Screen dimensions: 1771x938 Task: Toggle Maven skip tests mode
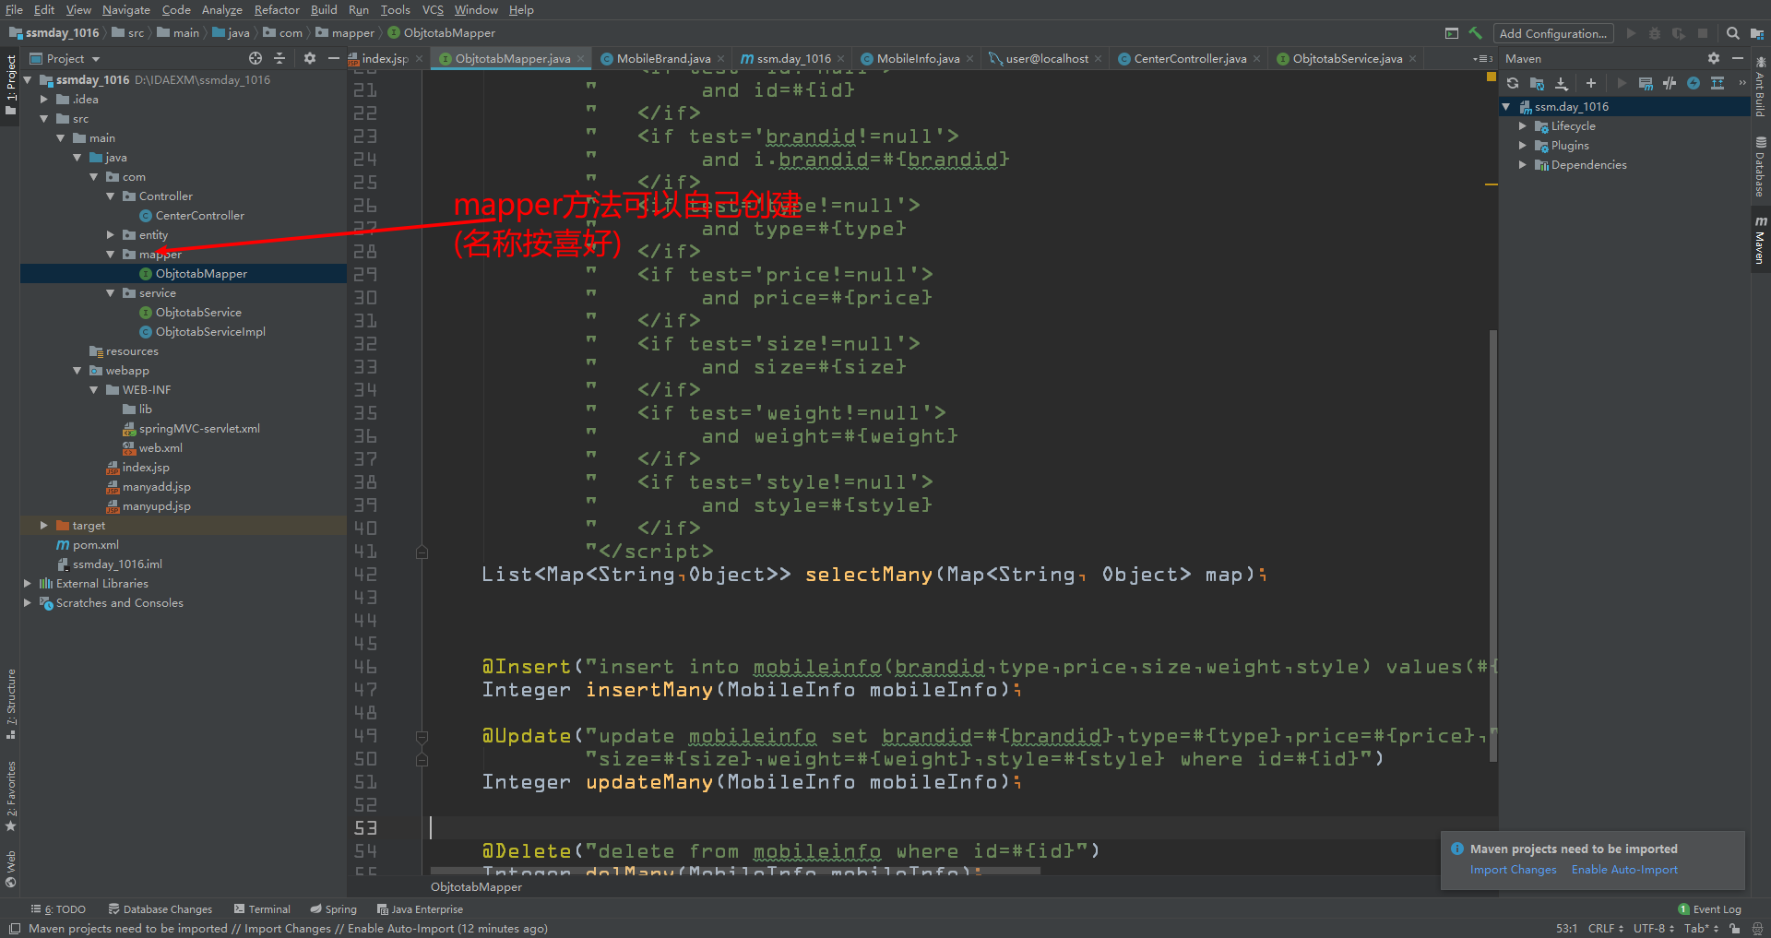(x=1694, y=83)
